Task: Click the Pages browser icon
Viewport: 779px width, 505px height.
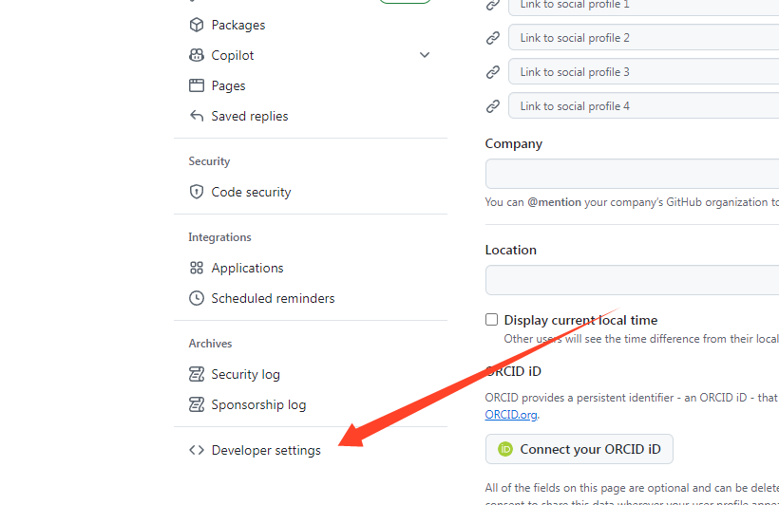Action: point(197,85)
